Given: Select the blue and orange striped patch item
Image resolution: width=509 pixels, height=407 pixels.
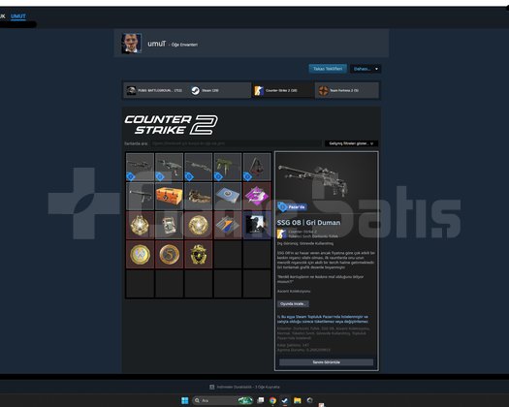Looking at the screenshot, I should point(228,225).
